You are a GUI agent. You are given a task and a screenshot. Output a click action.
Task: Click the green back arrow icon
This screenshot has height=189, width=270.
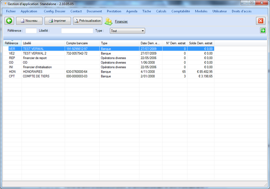point(9,21)
